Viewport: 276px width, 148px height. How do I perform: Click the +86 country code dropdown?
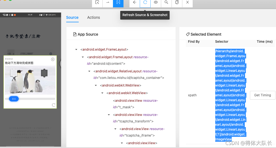[x=11, y=53]
